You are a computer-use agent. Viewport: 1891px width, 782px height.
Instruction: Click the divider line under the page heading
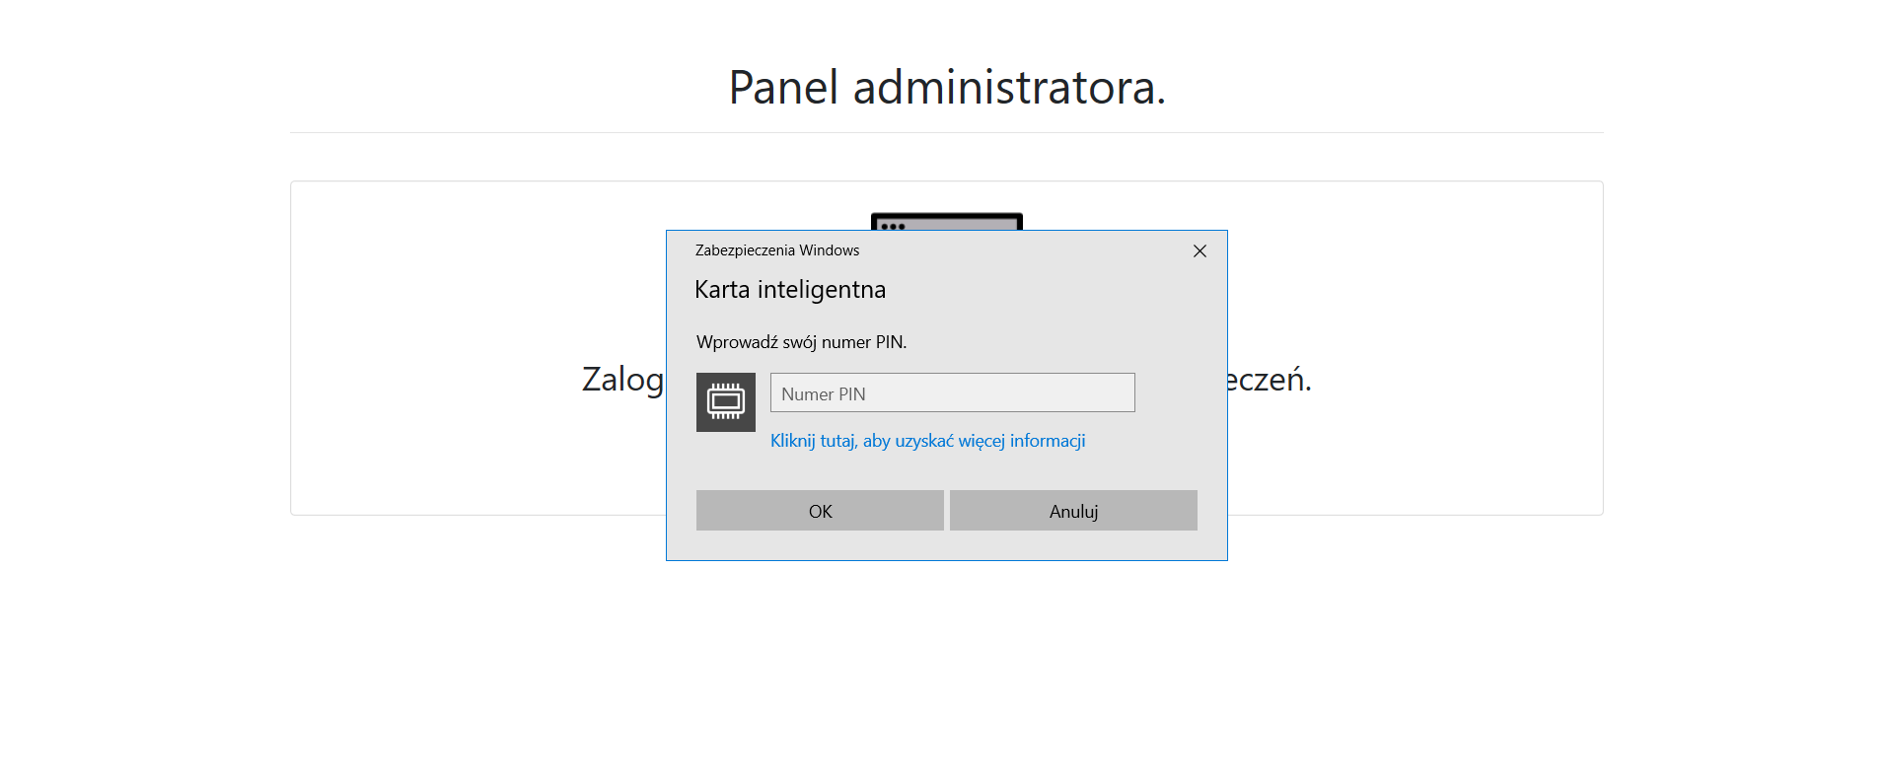point(946,132)
